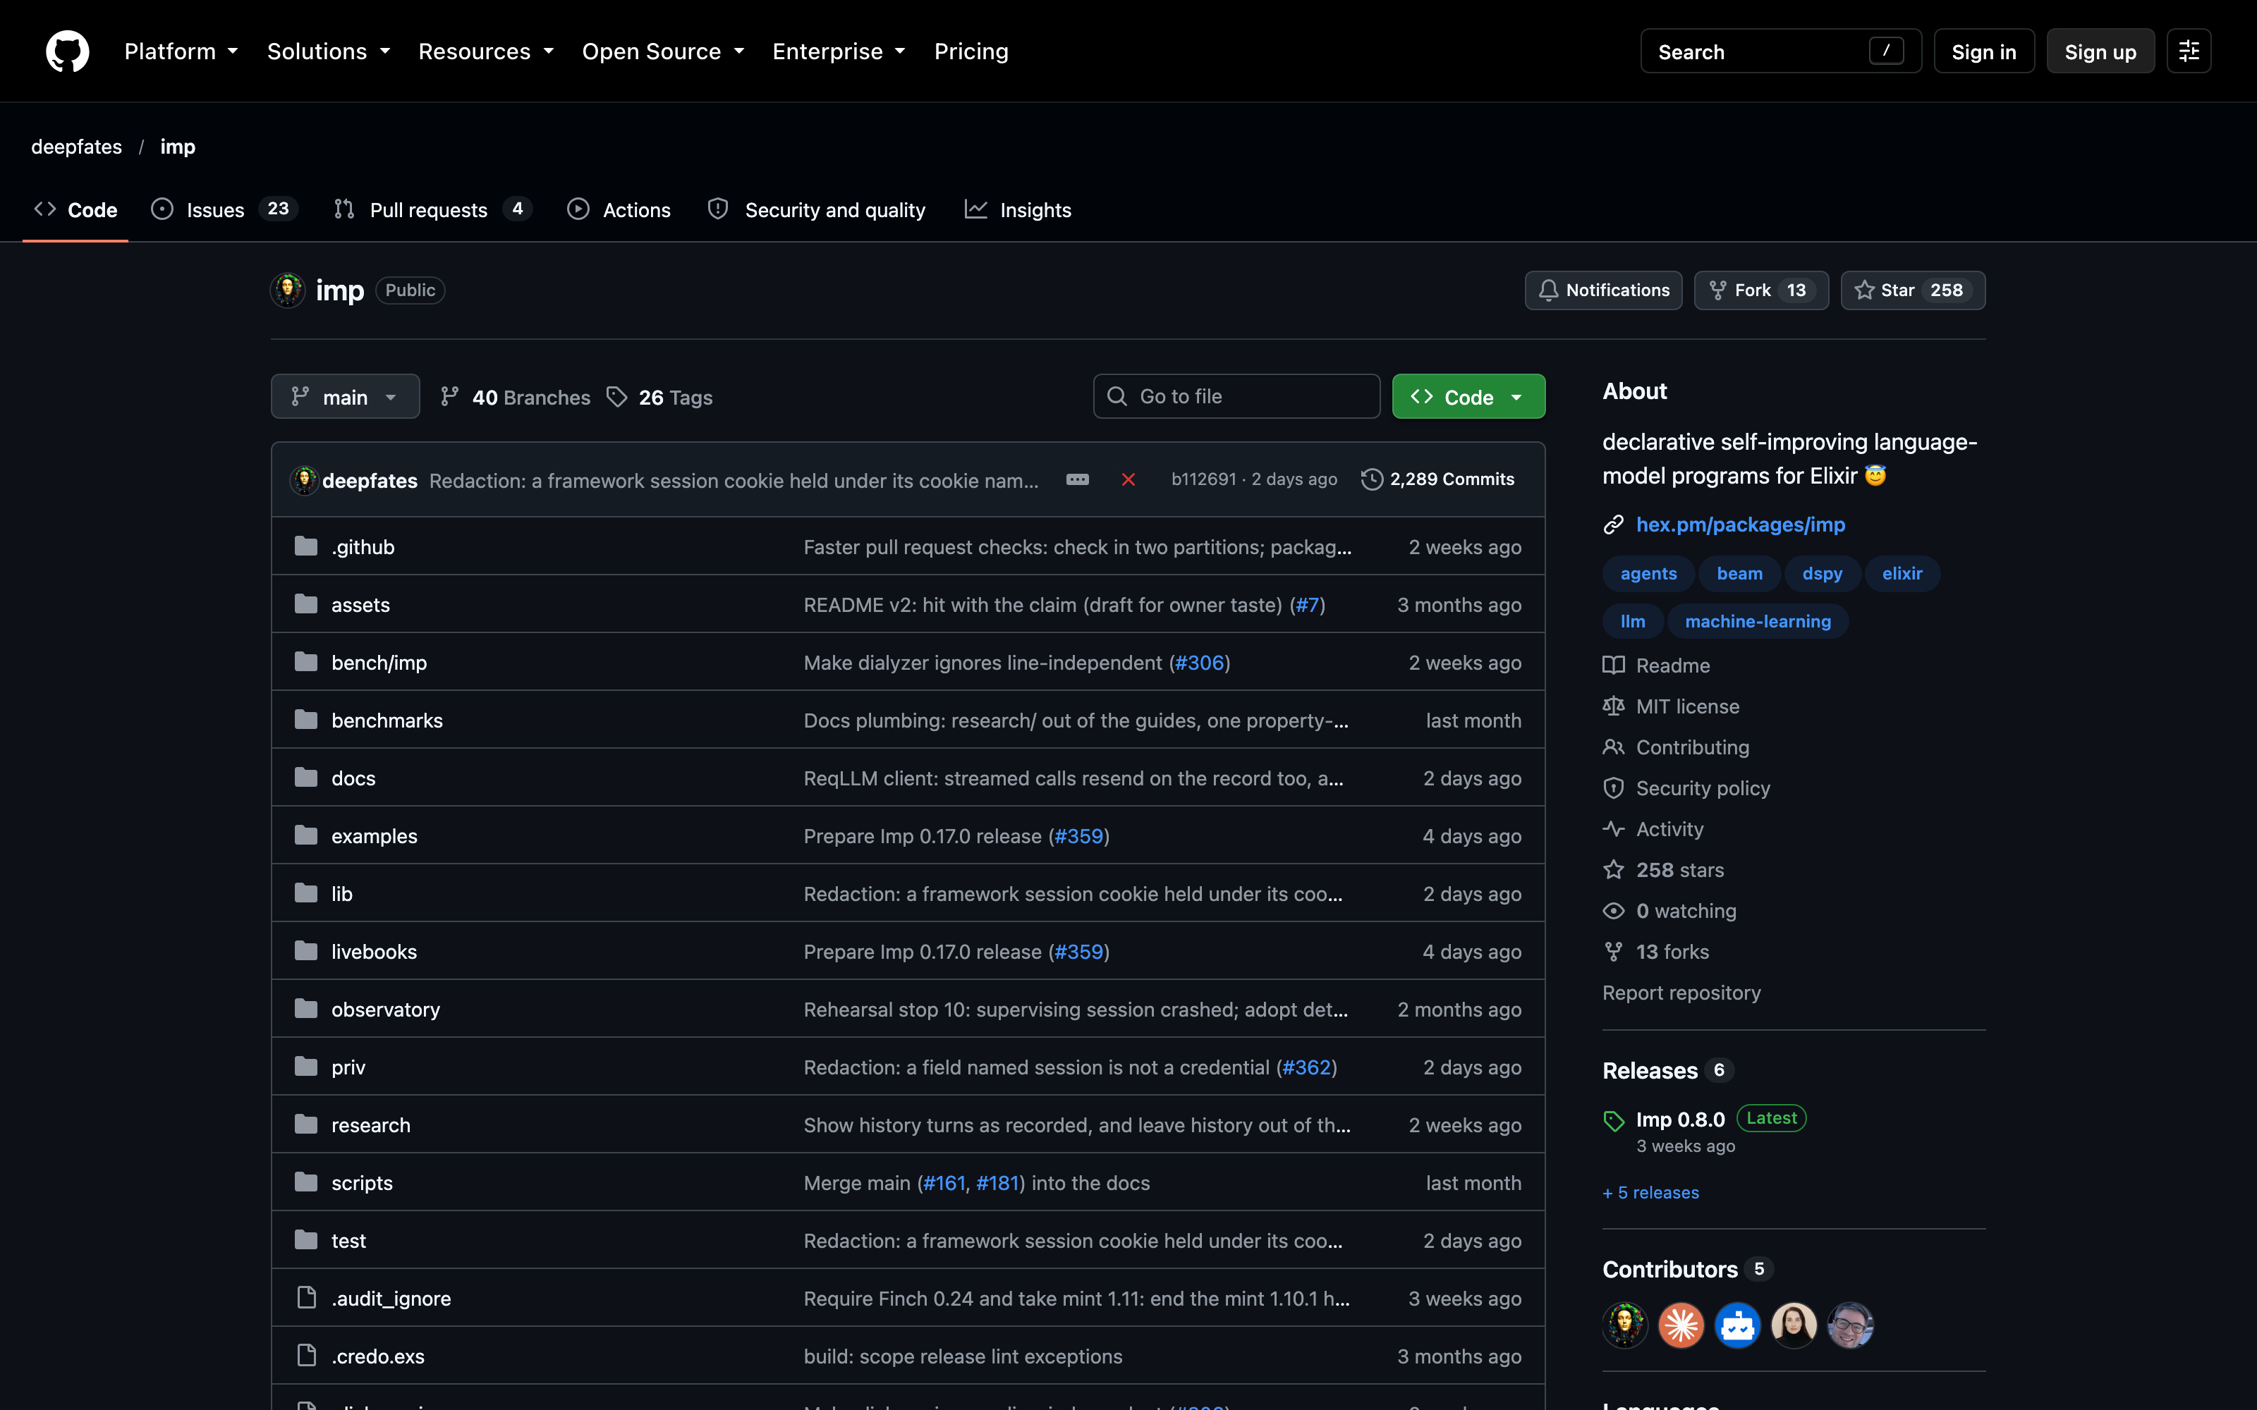Switch to the Insights tab
The image size is (2257, 1410).
[1018, 210]
